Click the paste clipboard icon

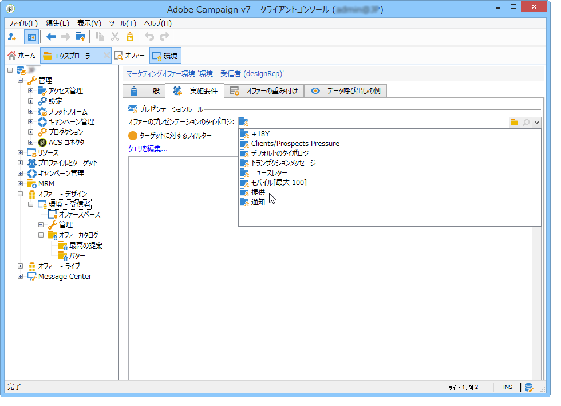[x=130, y=37]
